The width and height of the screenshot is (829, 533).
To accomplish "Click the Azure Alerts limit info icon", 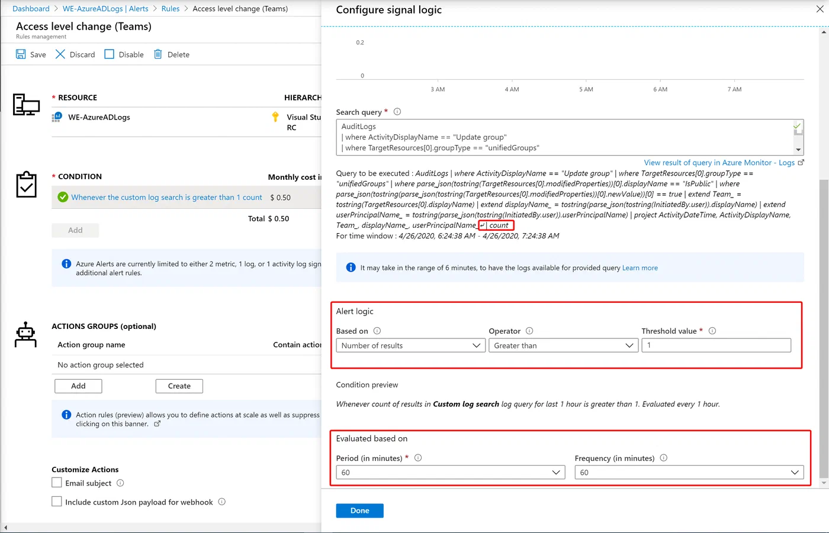I will (x=66, y=264).
